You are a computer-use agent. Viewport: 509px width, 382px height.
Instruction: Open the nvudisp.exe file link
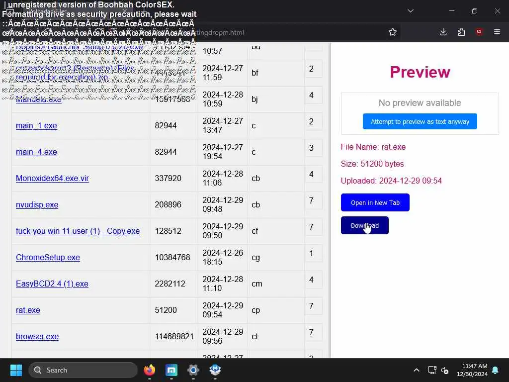(37, 204)
